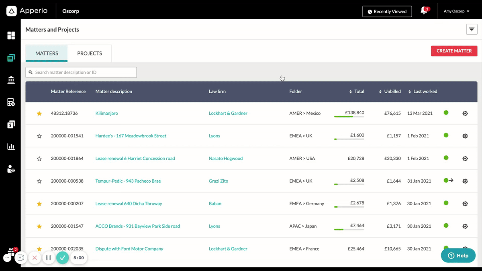Viewport: 482px width, 271px height.
Task: Open ACCO Brands - 931 Bayview matter
Action: pos(138,226)
